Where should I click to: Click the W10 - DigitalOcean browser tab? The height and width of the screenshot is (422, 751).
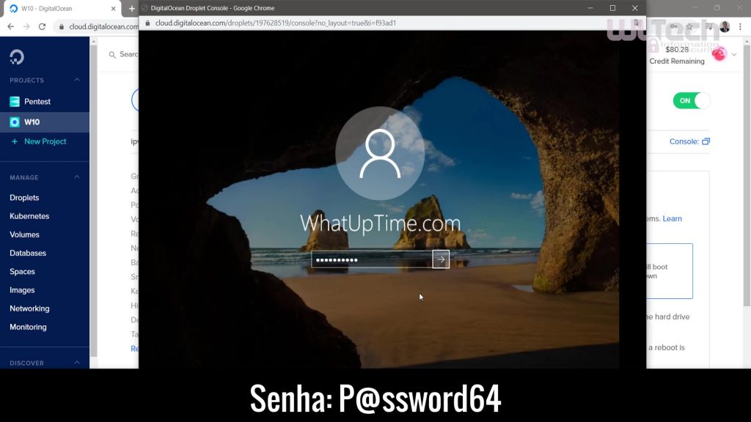click(x=62, y=9)
